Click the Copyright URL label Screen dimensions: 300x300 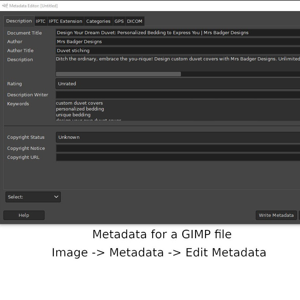click(23, 157)
